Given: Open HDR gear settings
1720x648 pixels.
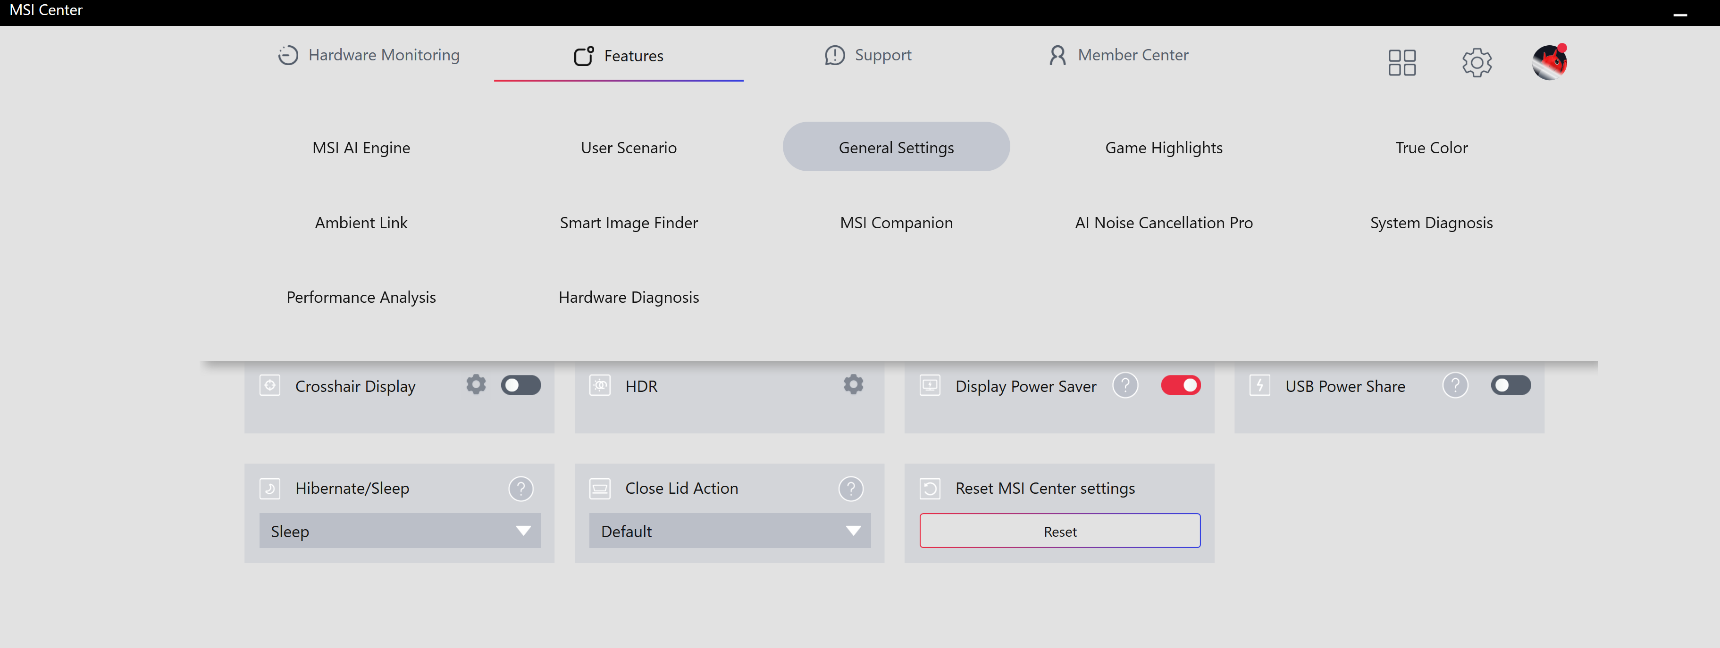Looking at the screenshot, I should pyautogui.click(x=853, y=384).
